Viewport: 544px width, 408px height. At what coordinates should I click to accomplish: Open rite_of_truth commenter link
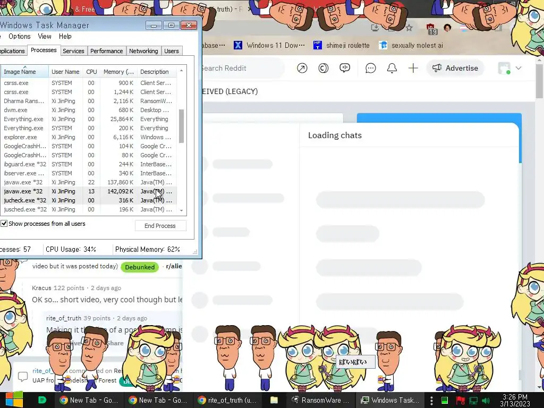coord(64,318)
